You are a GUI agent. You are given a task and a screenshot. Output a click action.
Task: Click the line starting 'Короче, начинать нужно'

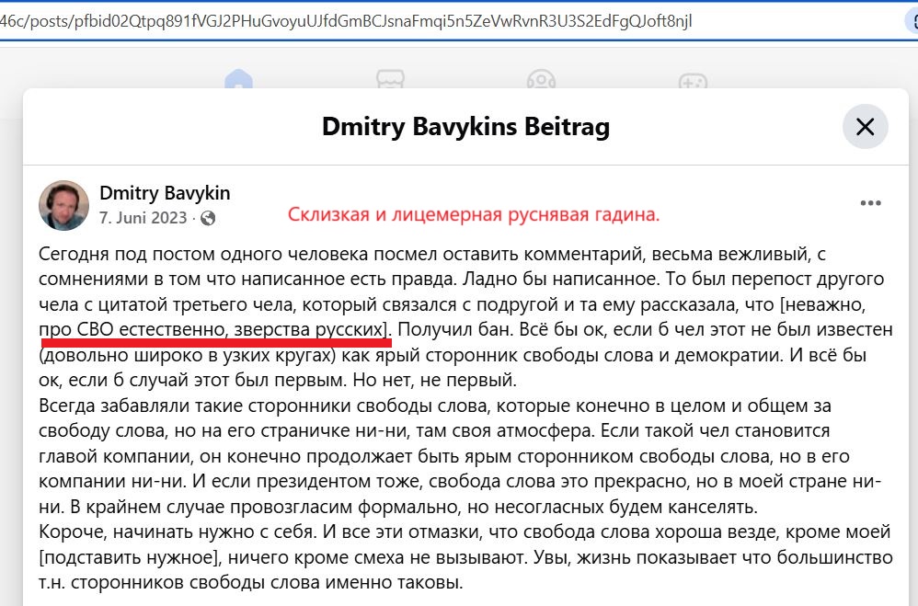point(465,532)
